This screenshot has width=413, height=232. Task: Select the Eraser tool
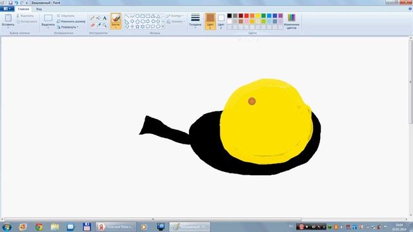pyautogui.click(x=92, y=25)
